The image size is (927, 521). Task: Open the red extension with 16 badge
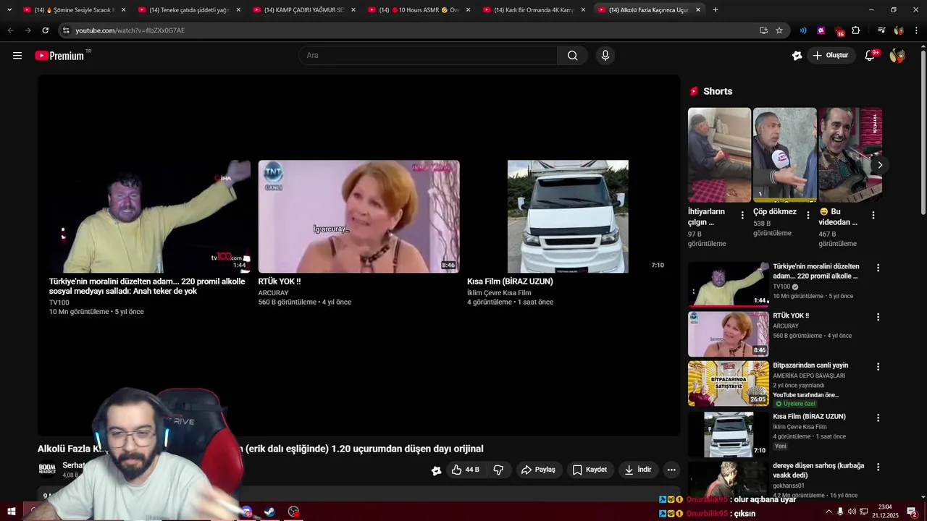pos(839,31)
